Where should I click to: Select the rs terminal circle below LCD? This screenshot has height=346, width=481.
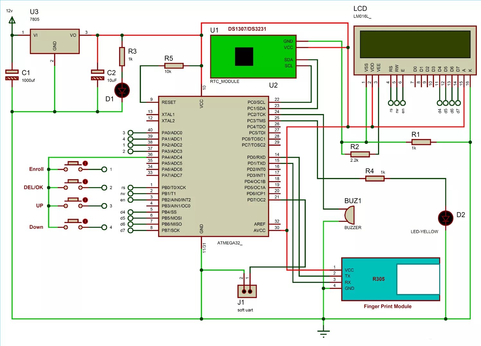(x=391, y=103)
